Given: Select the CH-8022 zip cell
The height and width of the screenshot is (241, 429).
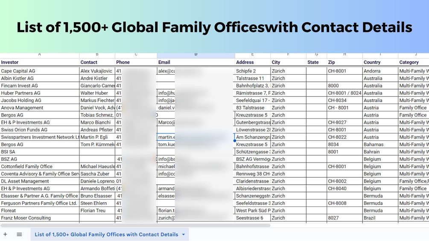Looking at the screenshot, I should tap(345, 137).
